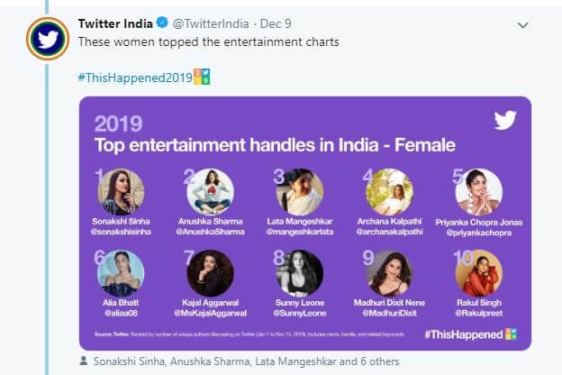
Task: Click the white Twitter bird logo in image
Action: click(x=506, y=120)
